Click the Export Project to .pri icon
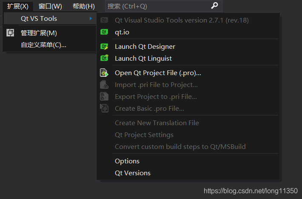The height and width of the screenshot is (199, 302). 104,97
